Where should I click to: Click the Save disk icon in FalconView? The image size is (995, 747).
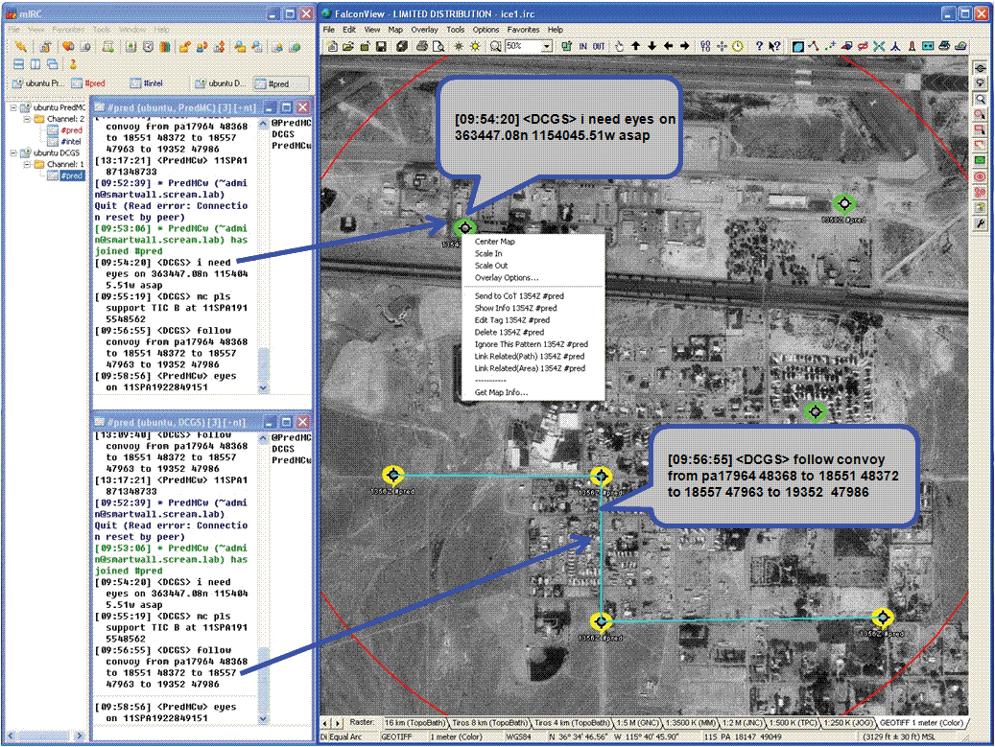pyautogui.click(x=381, y=46)
